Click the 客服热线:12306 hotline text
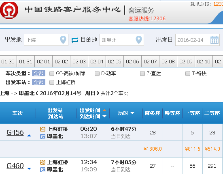This screenshot has height=175, width=223. (x=147, y=19)
